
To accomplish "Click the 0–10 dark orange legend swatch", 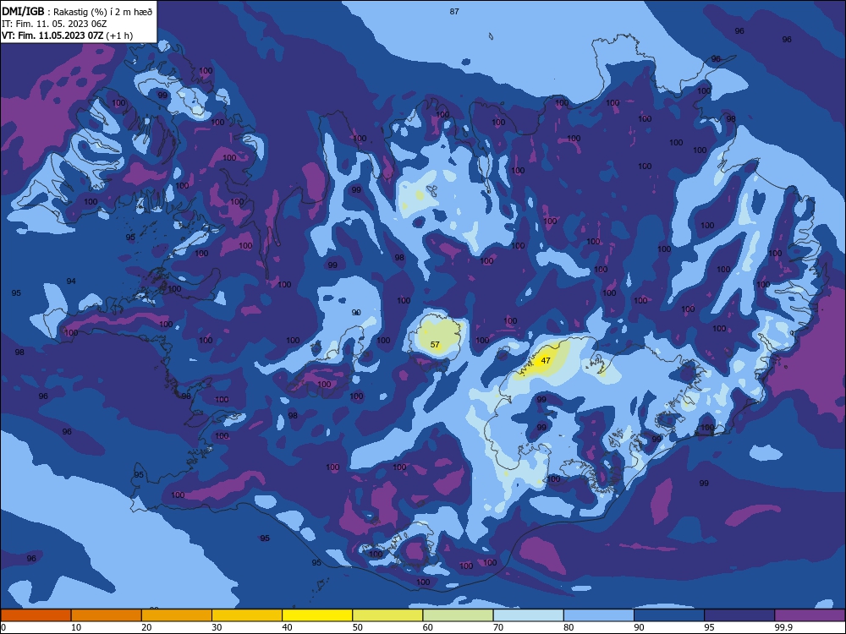I will (x=36, y=615).
